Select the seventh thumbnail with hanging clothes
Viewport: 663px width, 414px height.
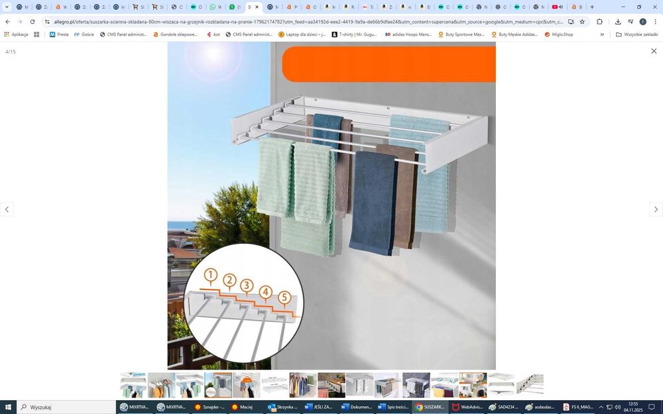[303, 385]
